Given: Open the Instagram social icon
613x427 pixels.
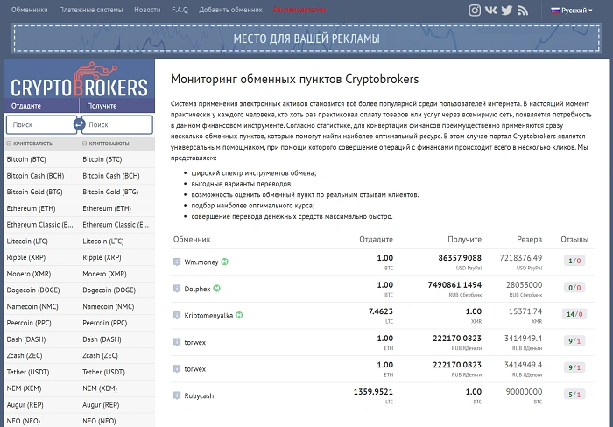Looking at the screenshot, I should (x=475, y=10).
